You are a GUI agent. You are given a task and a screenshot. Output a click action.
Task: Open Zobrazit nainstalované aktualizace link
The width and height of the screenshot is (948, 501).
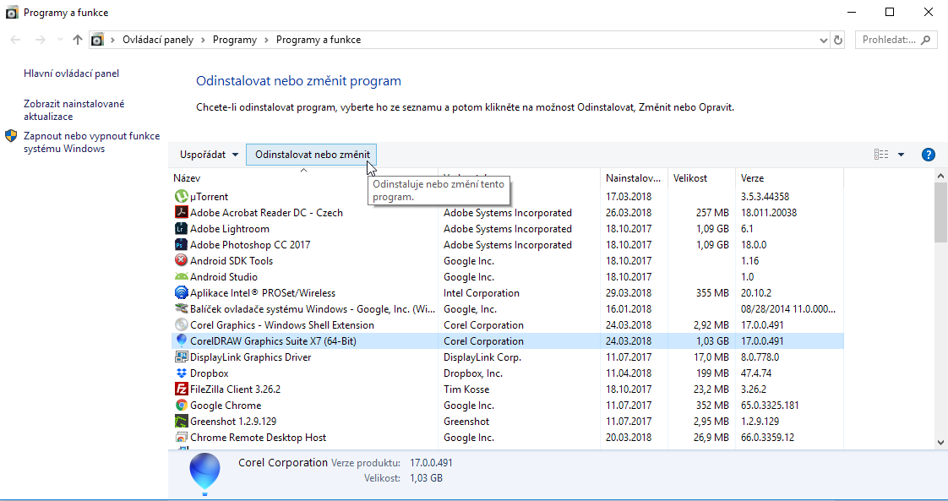tap(74, 110)
